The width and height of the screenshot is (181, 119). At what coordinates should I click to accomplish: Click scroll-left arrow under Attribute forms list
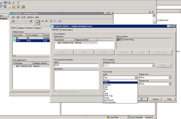point(14,56)
